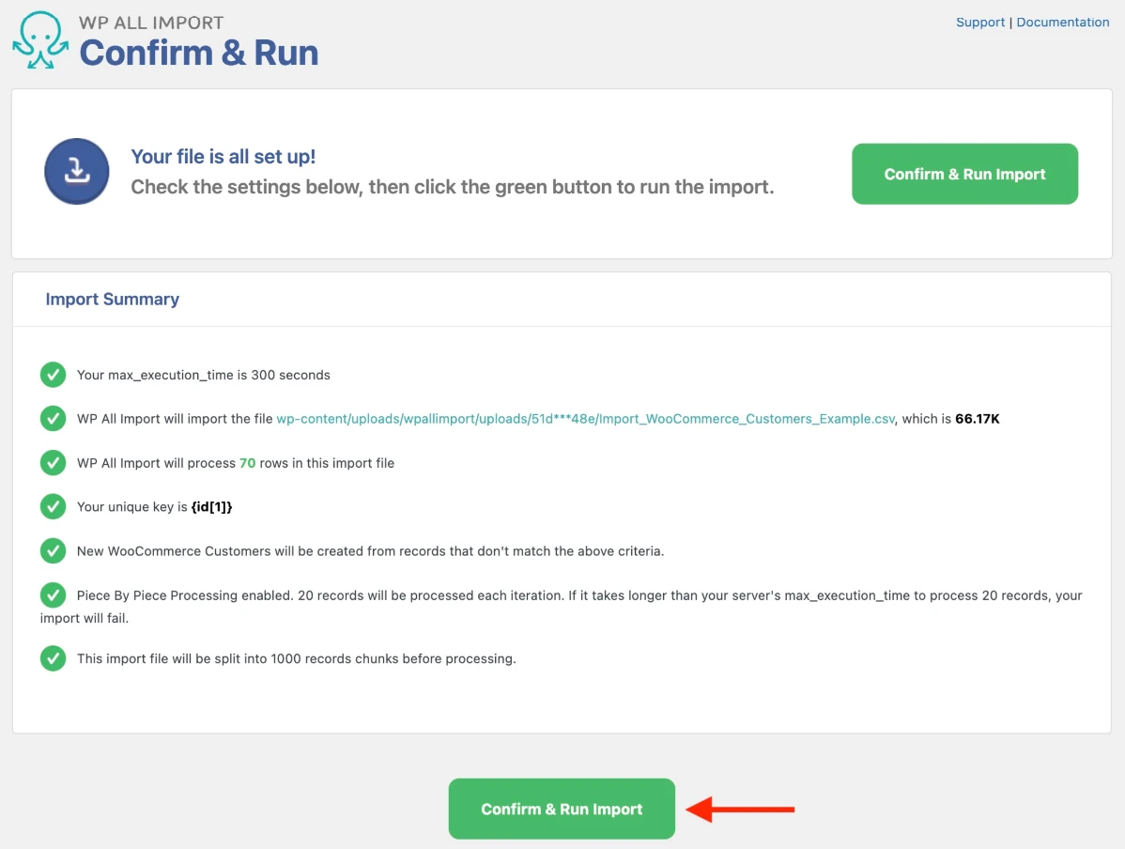Click the 'Your file is all set up!' heading
The width and height of the screenshot is (1125, 849).
click(x=223, y=157)
